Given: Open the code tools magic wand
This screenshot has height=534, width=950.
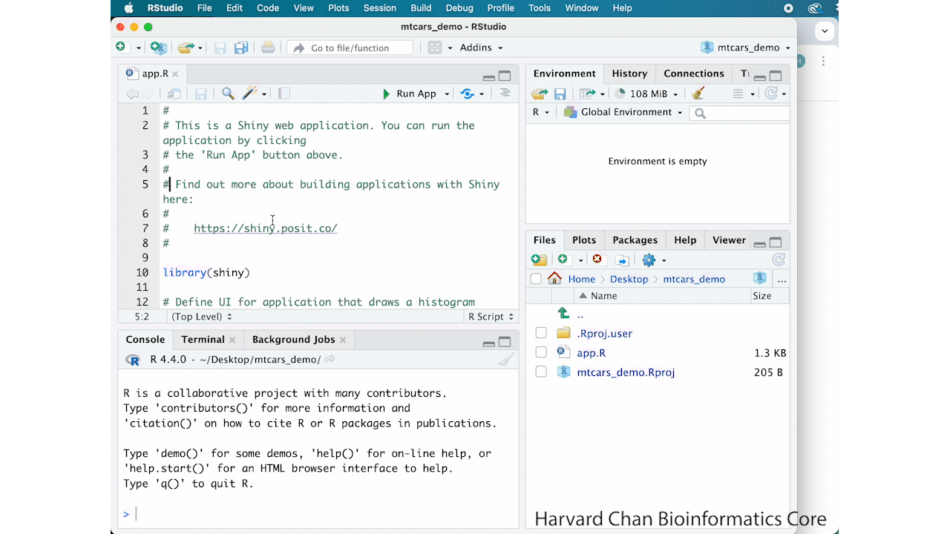Looking at the screenshot, I should (x=250, y=93).
